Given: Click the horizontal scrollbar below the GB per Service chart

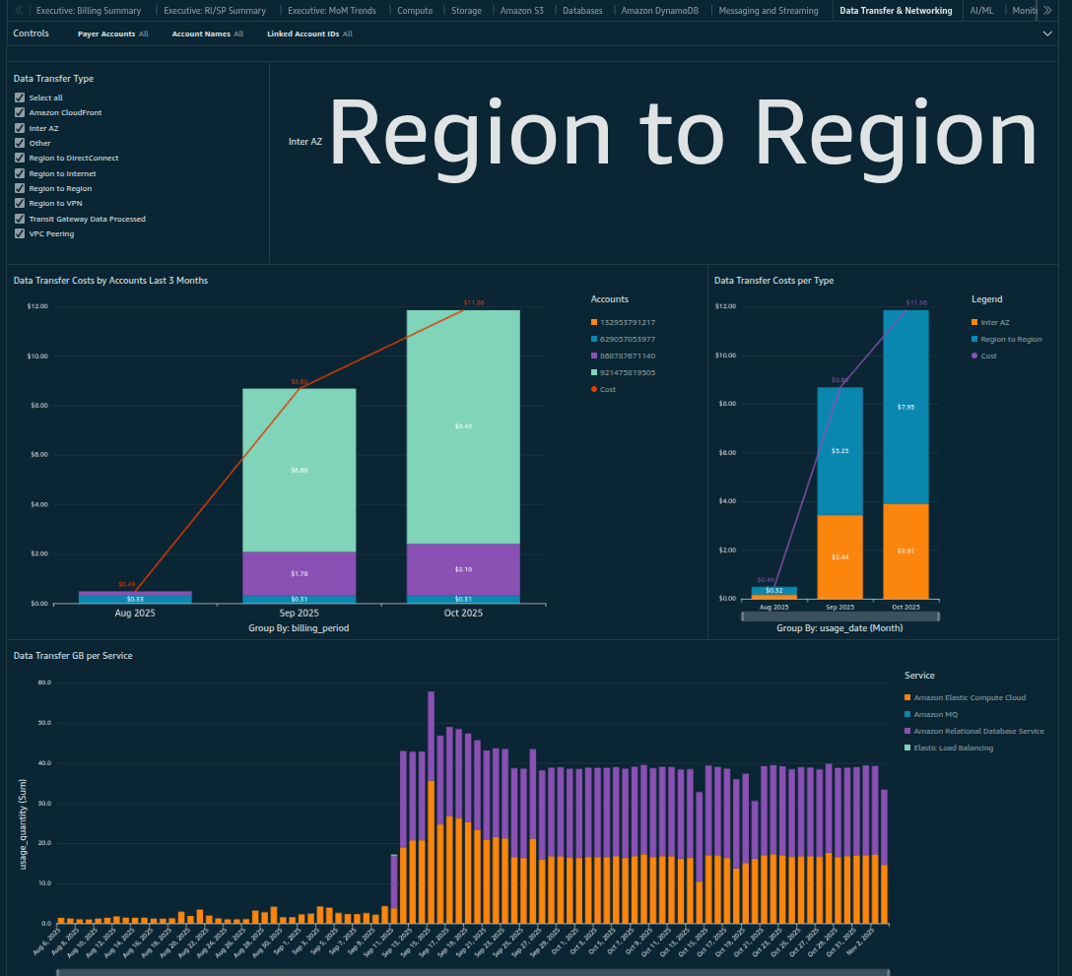Looking at the screenshot, I should tap(473, 971).
